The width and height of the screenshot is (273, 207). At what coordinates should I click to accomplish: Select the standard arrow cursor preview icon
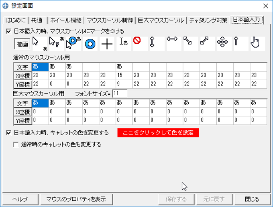(x=40, y=44)
